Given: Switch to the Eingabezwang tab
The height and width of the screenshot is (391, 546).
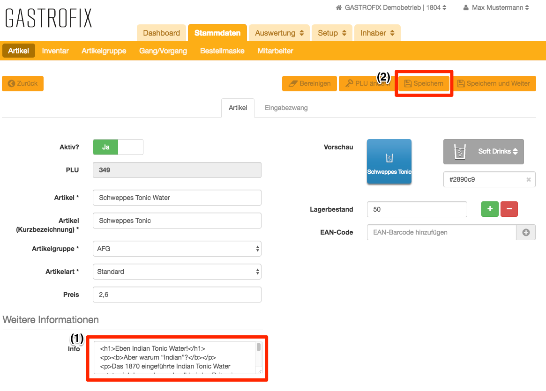Looking at the screenshot, I should click(x=286, y=108).
